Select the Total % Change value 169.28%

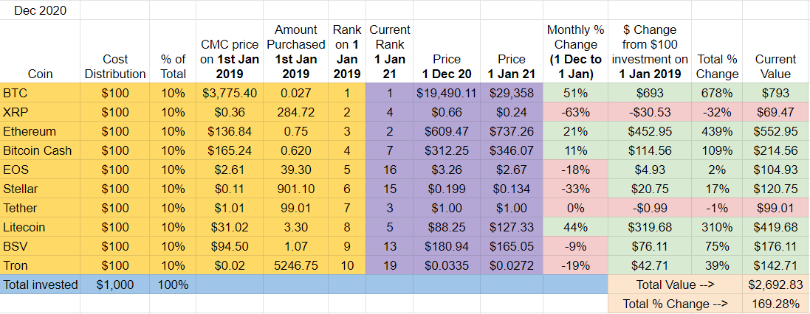[775, 304]
